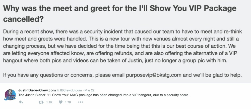Expand the attached gray FAQ screenshot image
The width and height of the screenshot is (251, 109).
[125, 42]
